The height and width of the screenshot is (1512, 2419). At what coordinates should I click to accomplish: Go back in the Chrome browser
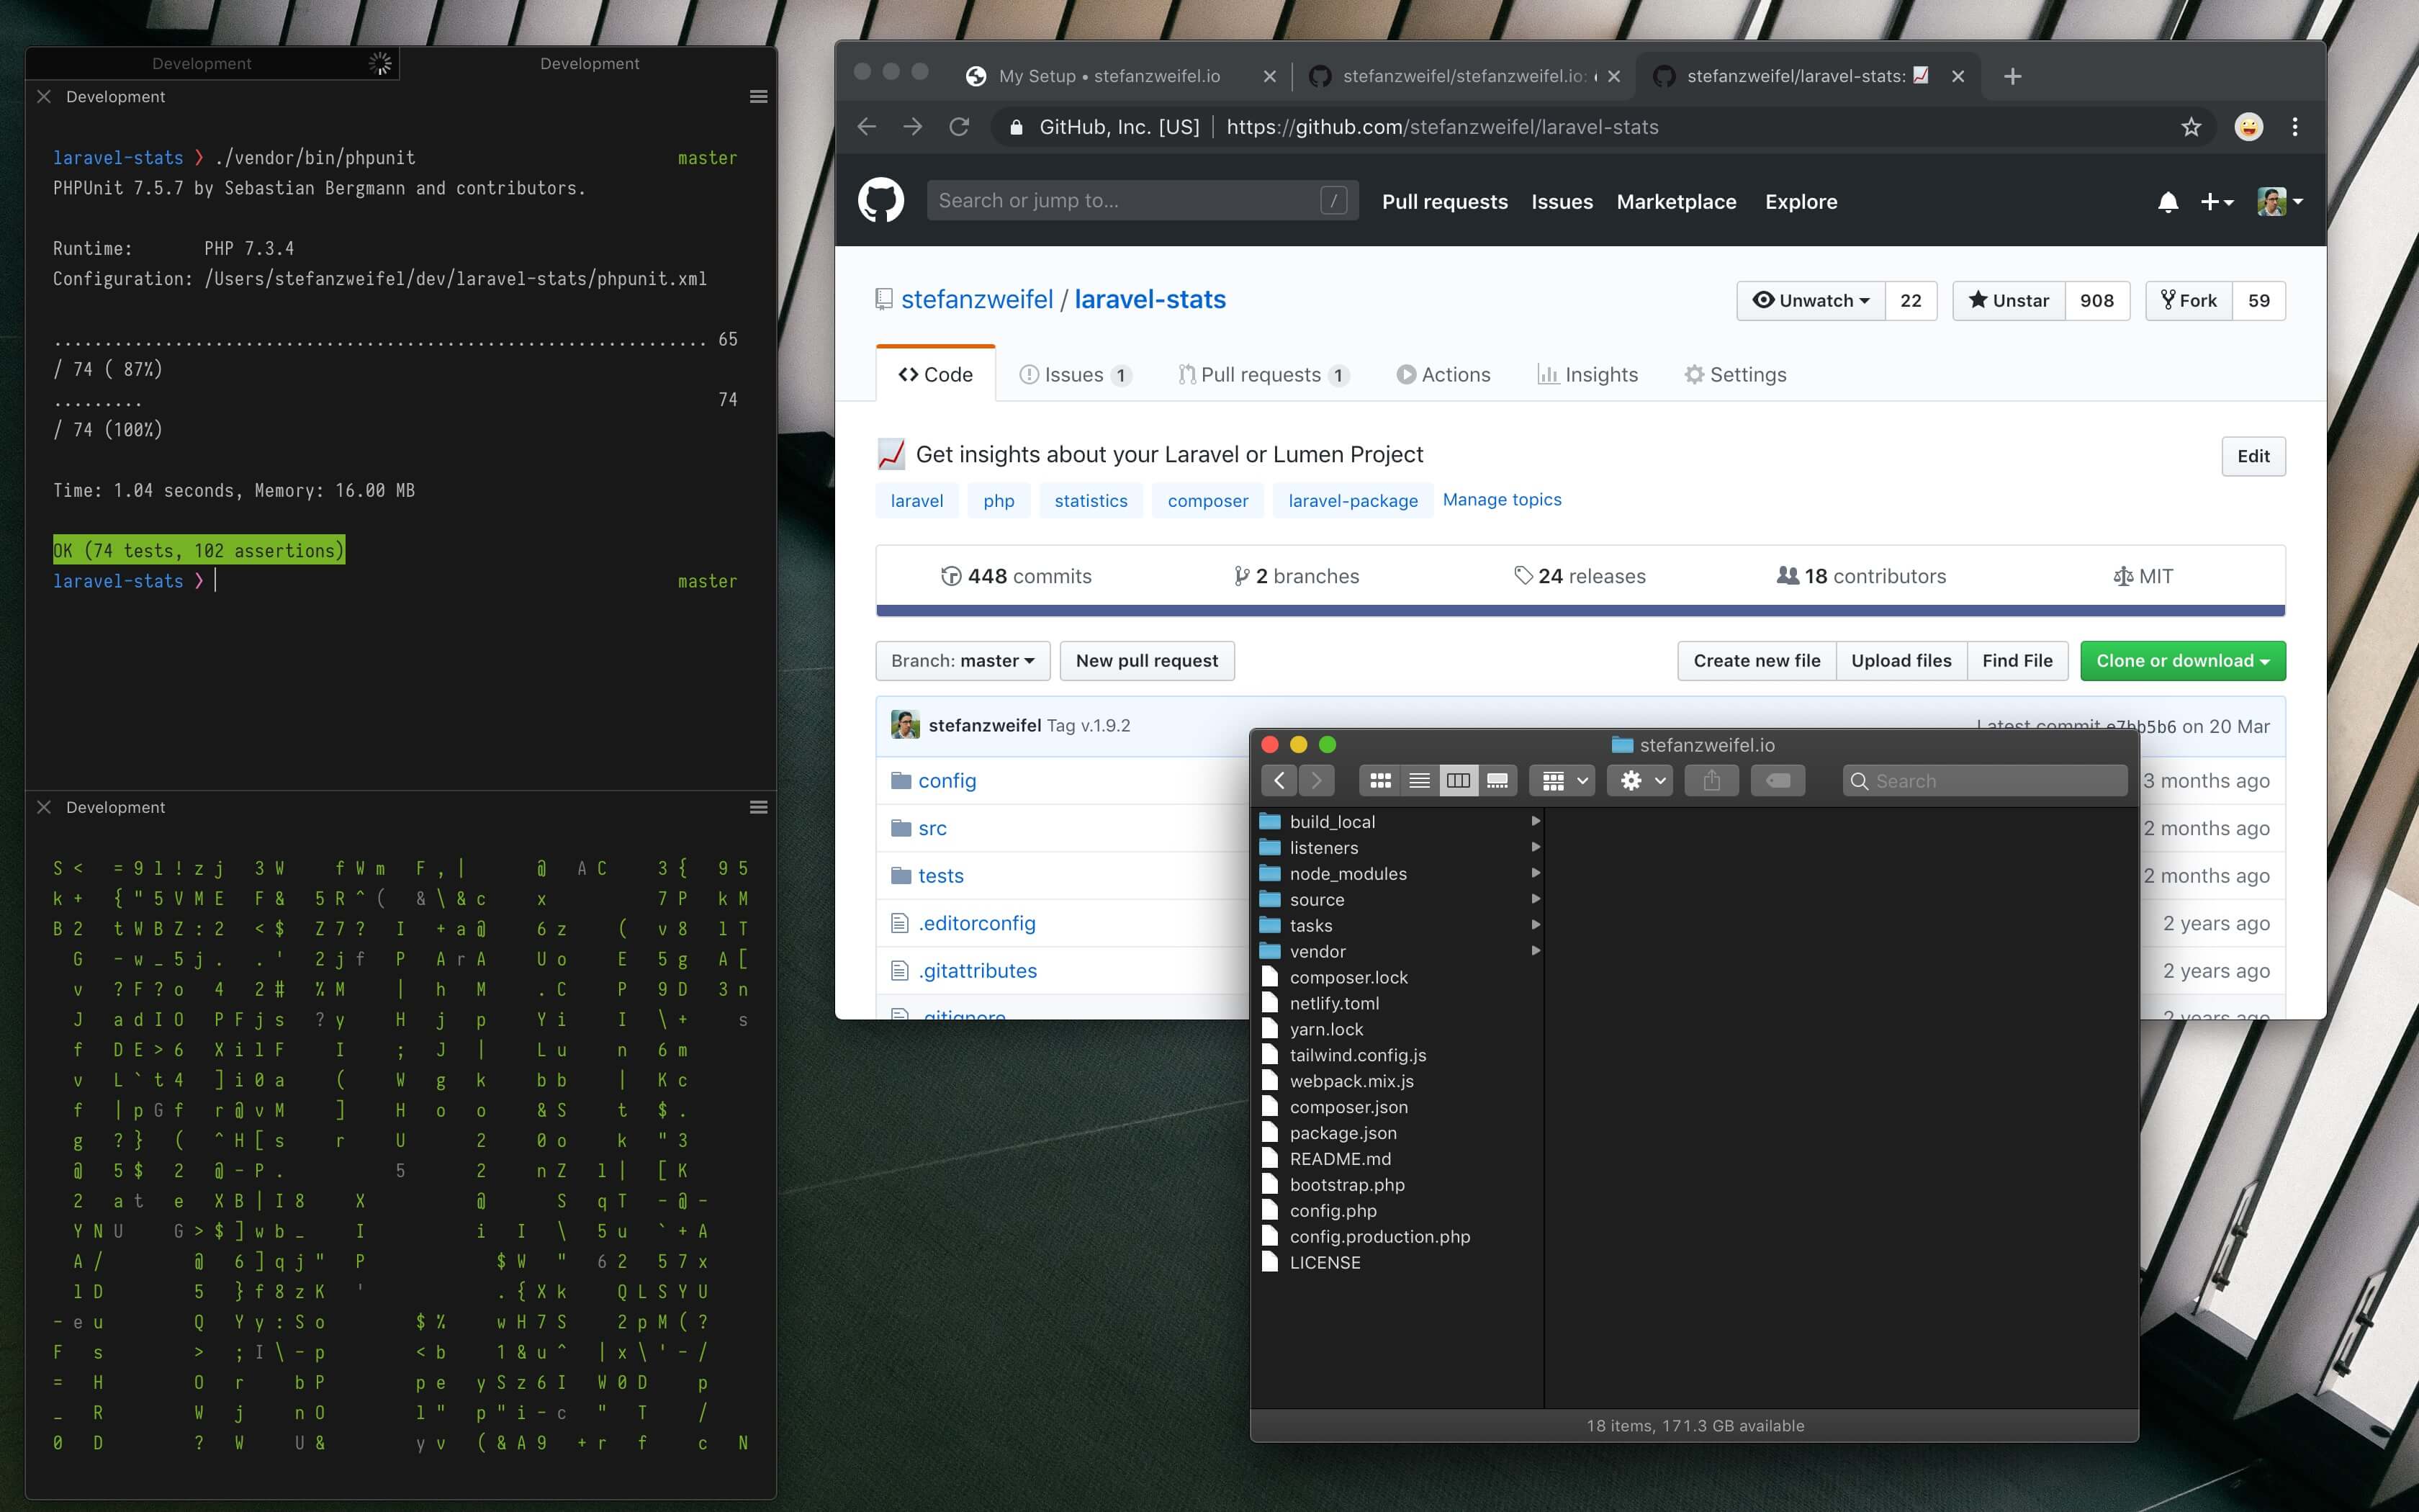coord(867,127)
